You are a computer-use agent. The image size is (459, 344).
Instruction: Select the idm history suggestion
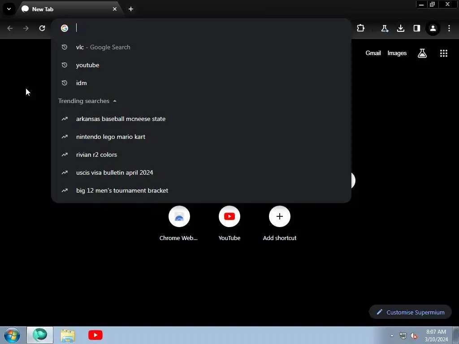point(201,83)
